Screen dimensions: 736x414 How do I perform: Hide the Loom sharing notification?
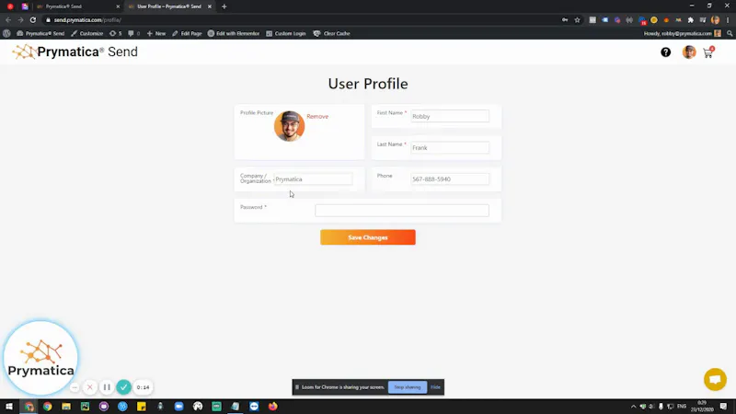pos(435,387)
